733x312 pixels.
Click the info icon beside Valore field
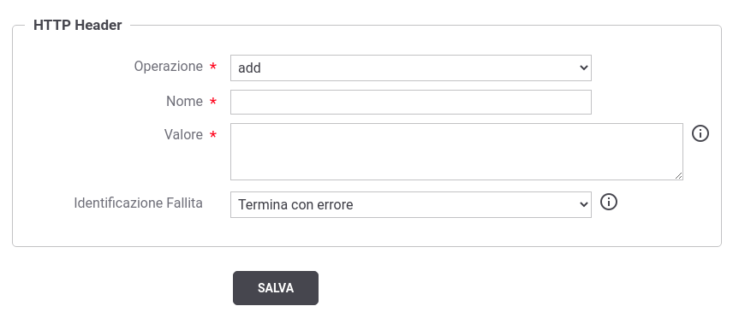[700, 134]
